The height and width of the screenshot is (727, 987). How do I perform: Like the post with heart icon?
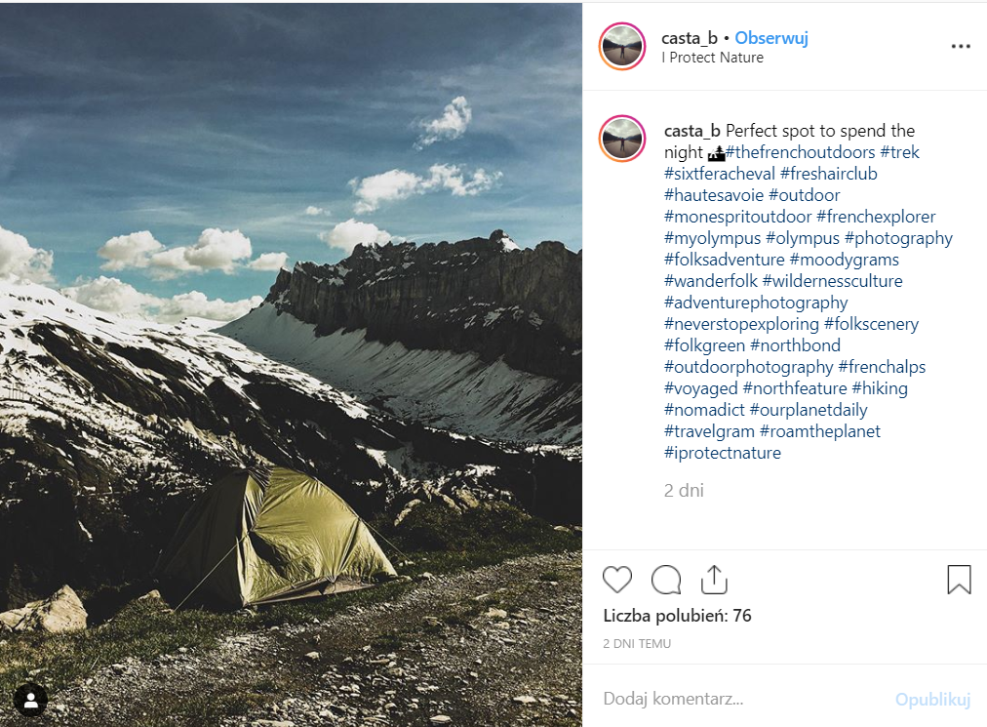(617, 580)
